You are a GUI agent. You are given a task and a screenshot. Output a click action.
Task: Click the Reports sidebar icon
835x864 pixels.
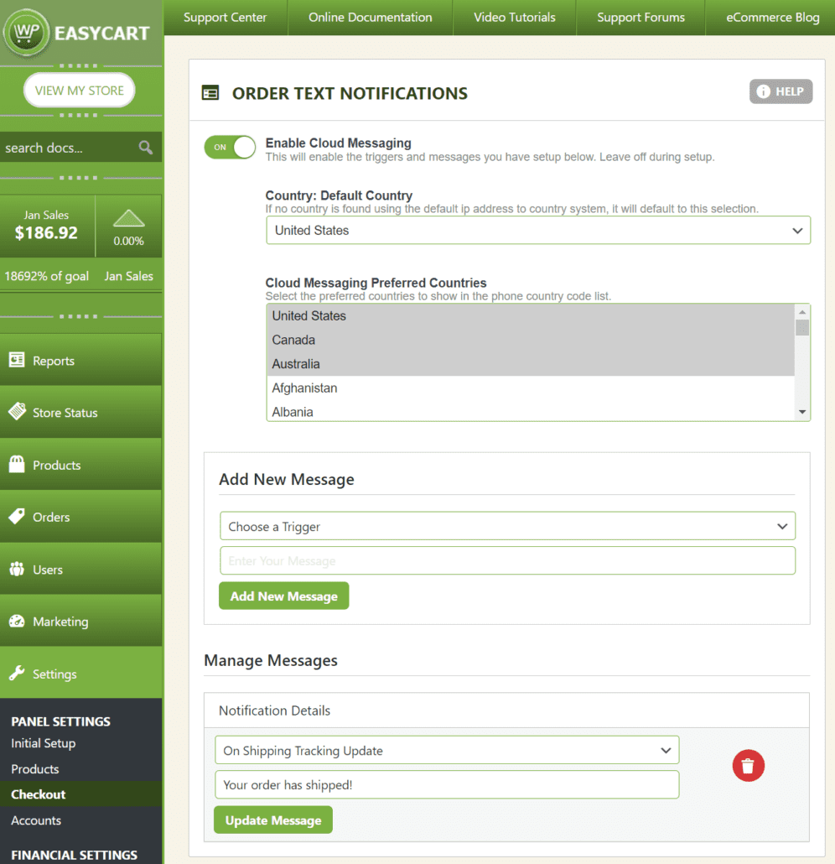(16, 361)
